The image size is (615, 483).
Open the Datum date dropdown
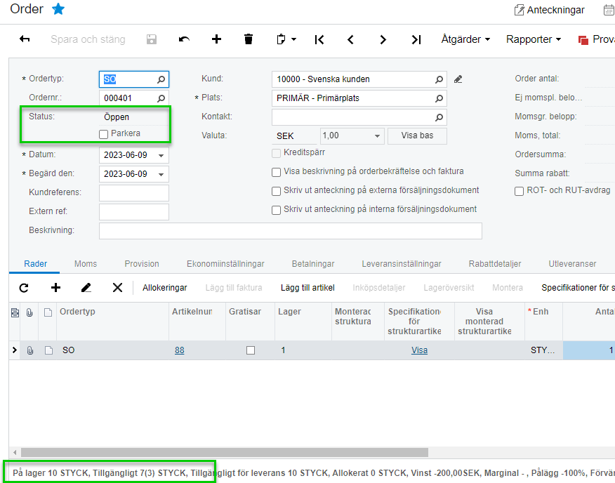click(x=161, y=156)
